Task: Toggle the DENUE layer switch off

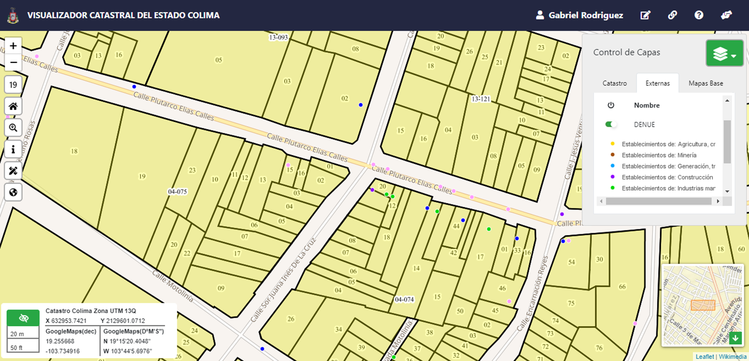Action: click(611, 124)
